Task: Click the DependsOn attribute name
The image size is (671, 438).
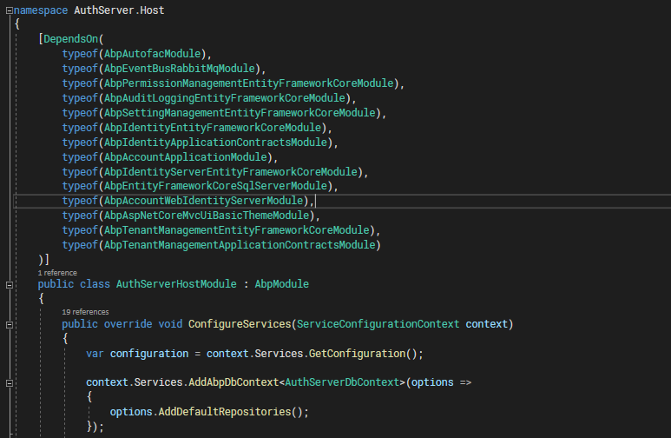Action: click(72, 38)
